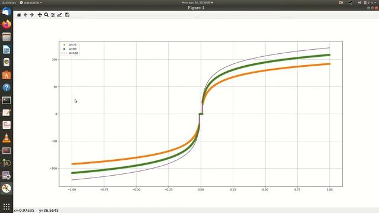Image resolution: width=379 pixels, height=213 pixels.
Task: Click the A=89 legend entry
Action: (70, 49)
